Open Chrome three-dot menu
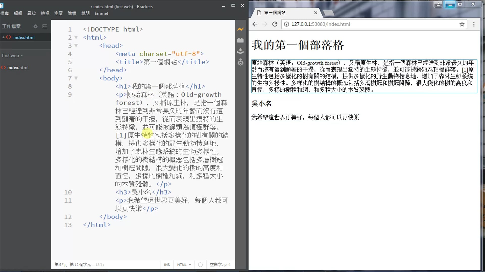Screen dimensions: 485x272 474,24
